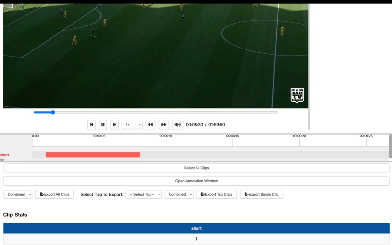Click the 00:00:15 mark on timeline ruler
The image size is (392, 245).
coord(232,136)
